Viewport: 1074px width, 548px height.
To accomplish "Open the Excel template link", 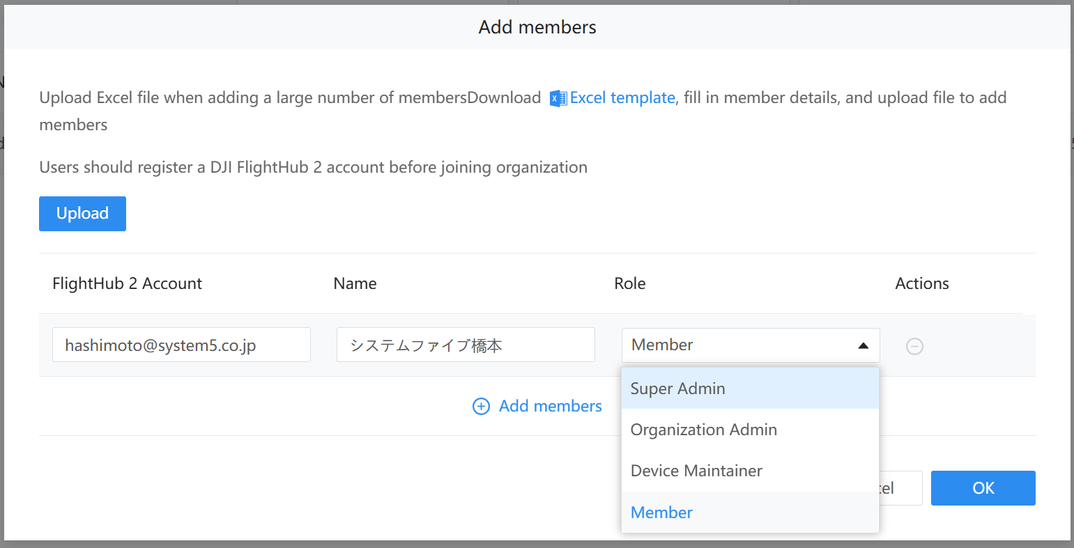I will 622,98.
